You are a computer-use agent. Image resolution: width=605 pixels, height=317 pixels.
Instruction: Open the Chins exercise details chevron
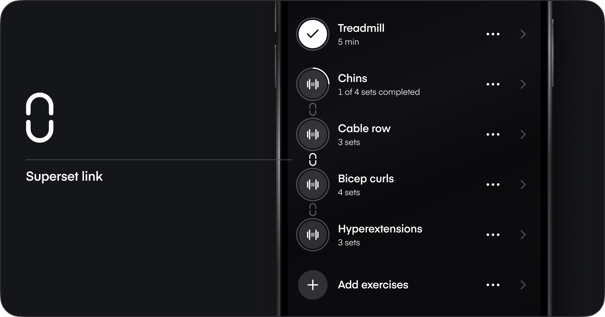pos(523,84)
